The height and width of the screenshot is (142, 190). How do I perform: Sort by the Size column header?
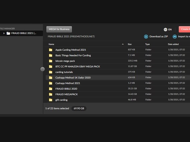(130, 44)
